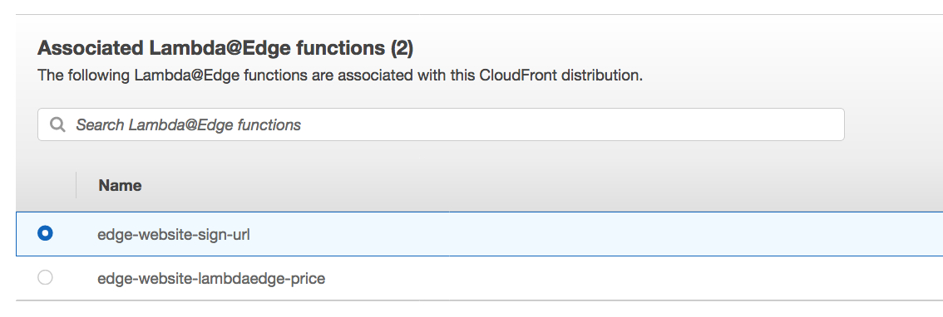Click the Associated Lambda@Edge functions heading
Image resolution: width=943 pixels, height=317 pixels.
pos(225,48)
